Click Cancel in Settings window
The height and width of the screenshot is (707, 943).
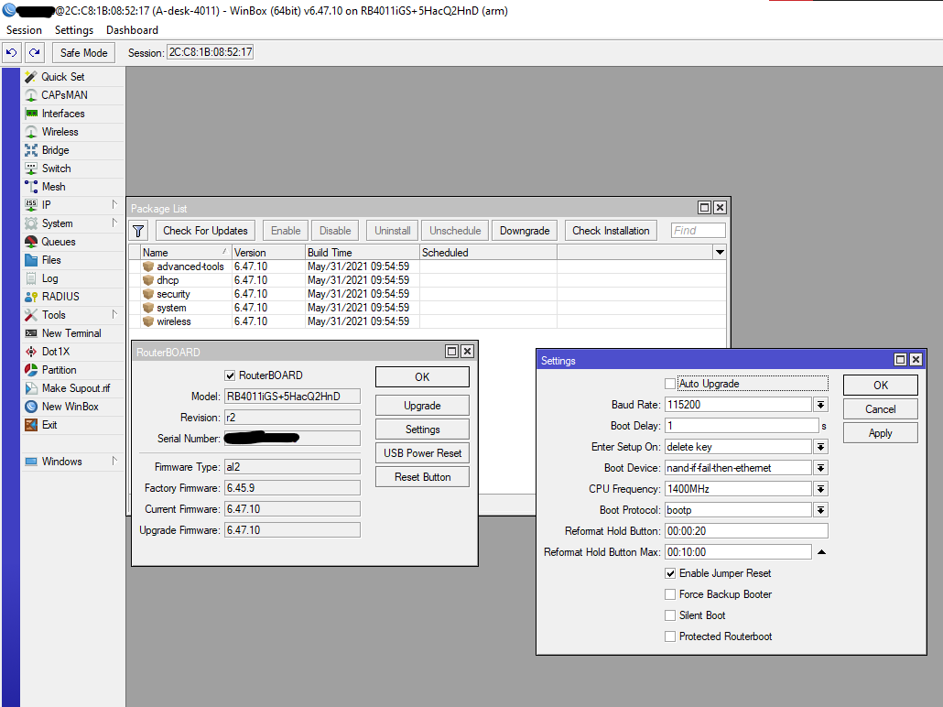click(881, 409)
